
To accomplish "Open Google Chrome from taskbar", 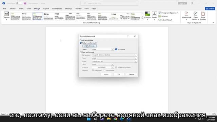I will point(115,119).
